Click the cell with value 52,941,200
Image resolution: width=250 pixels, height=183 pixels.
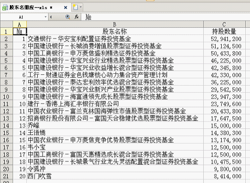click(224, 39)
